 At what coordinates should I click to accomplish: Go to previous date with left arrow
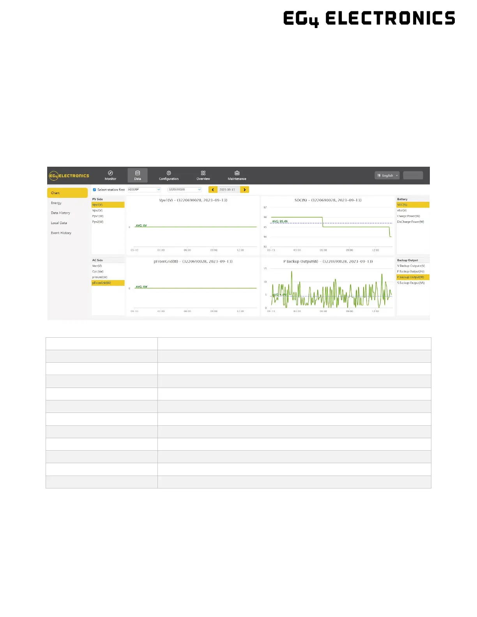213,190
